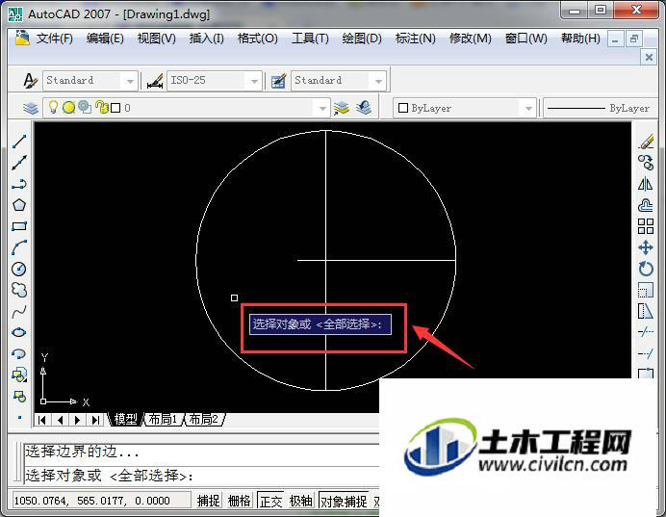Image resolution: width=666 pixels, height=517 pixels.
Task: Select the Rectangle draw tool
Action: point(19,226)
